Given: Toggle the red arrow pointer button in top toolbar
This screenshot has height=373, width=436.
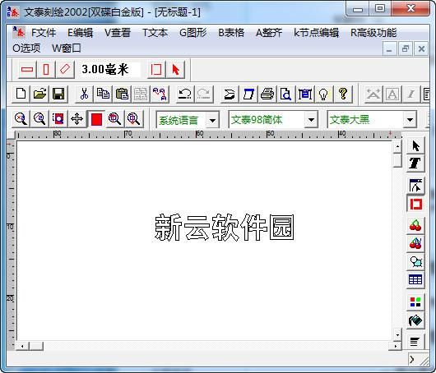Looking at the screenshot, I should [x=175, y=70].
